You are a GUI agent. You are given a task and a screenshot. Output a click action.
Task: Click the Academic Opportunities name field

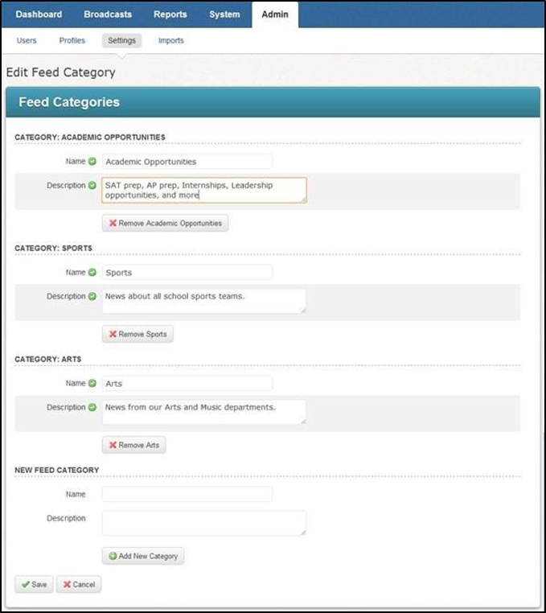click(187, 162)
